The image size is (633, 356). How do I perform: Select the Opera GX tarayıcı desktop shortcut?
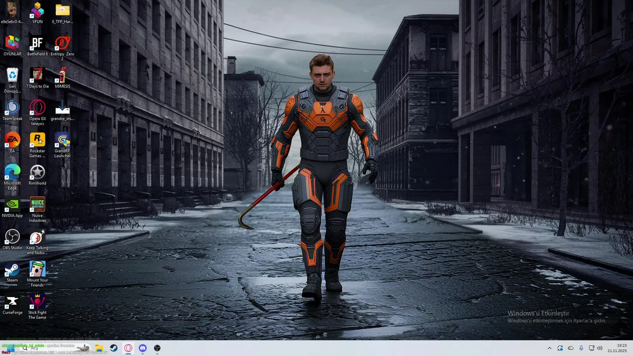(37, 113)
